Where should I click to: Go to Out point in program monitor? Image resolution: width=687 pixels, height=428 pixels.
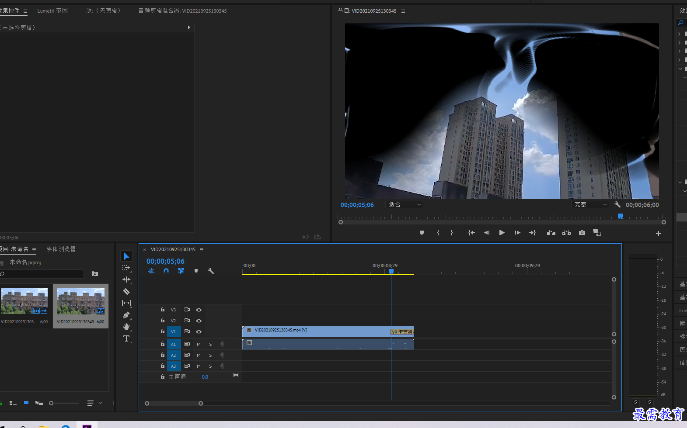click(x=532, y=233)
